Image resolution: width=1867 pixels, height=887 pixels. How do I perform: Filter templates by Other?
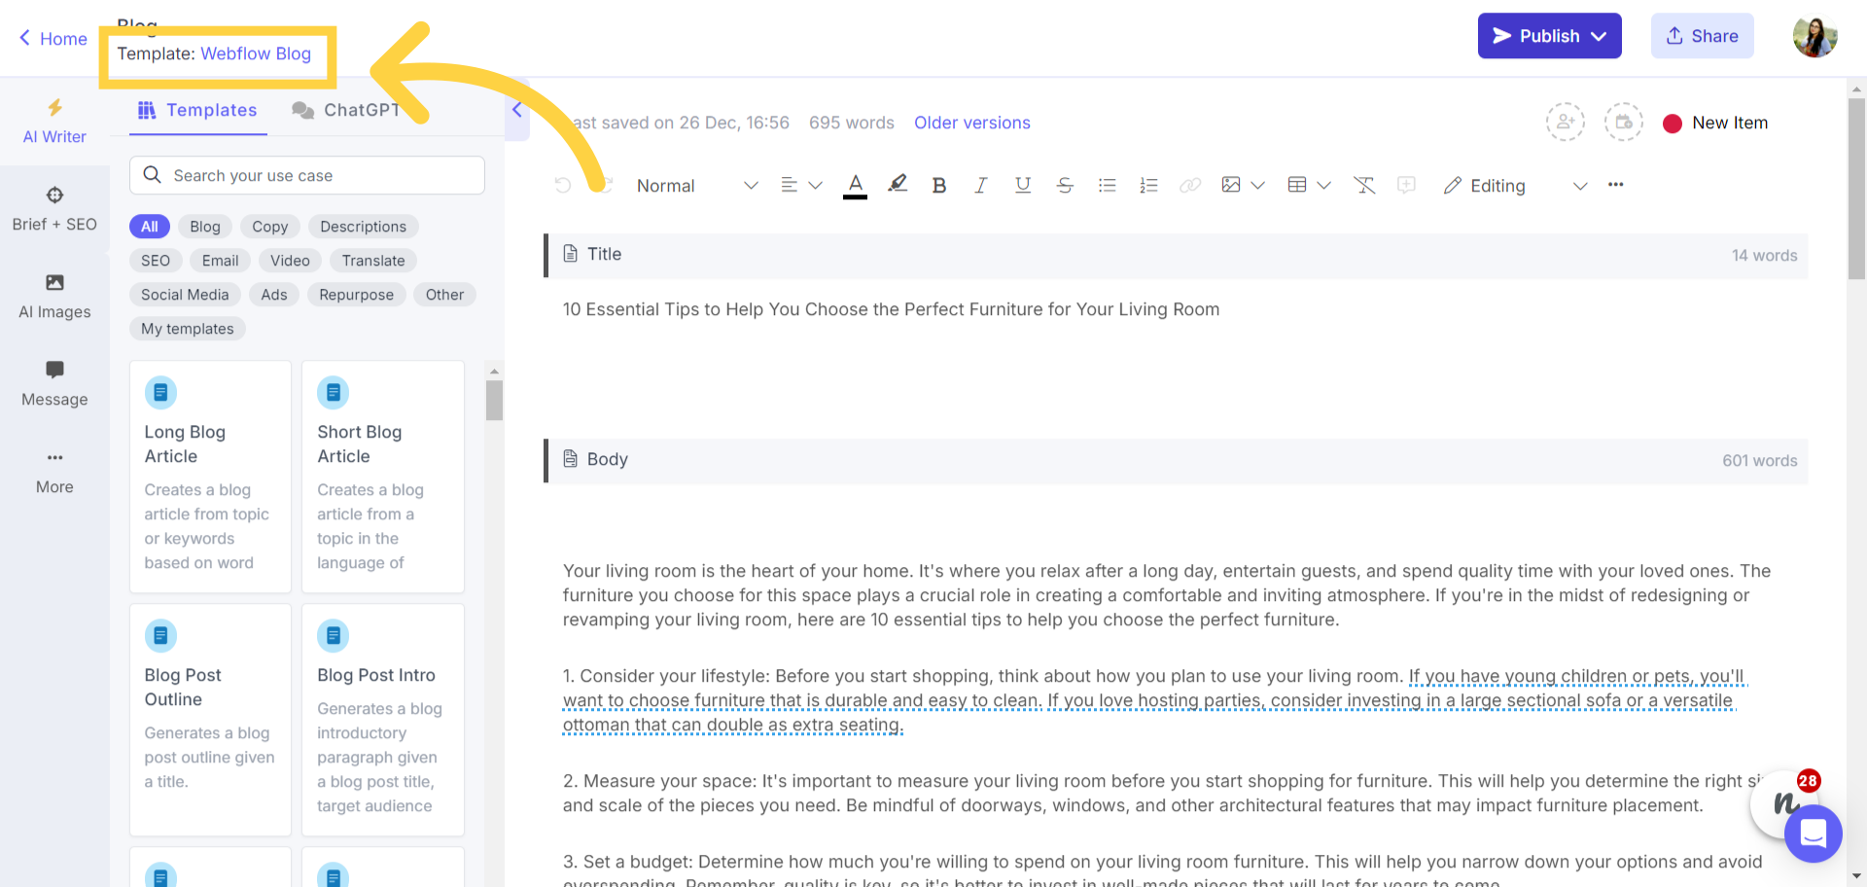tap(444, 295)
